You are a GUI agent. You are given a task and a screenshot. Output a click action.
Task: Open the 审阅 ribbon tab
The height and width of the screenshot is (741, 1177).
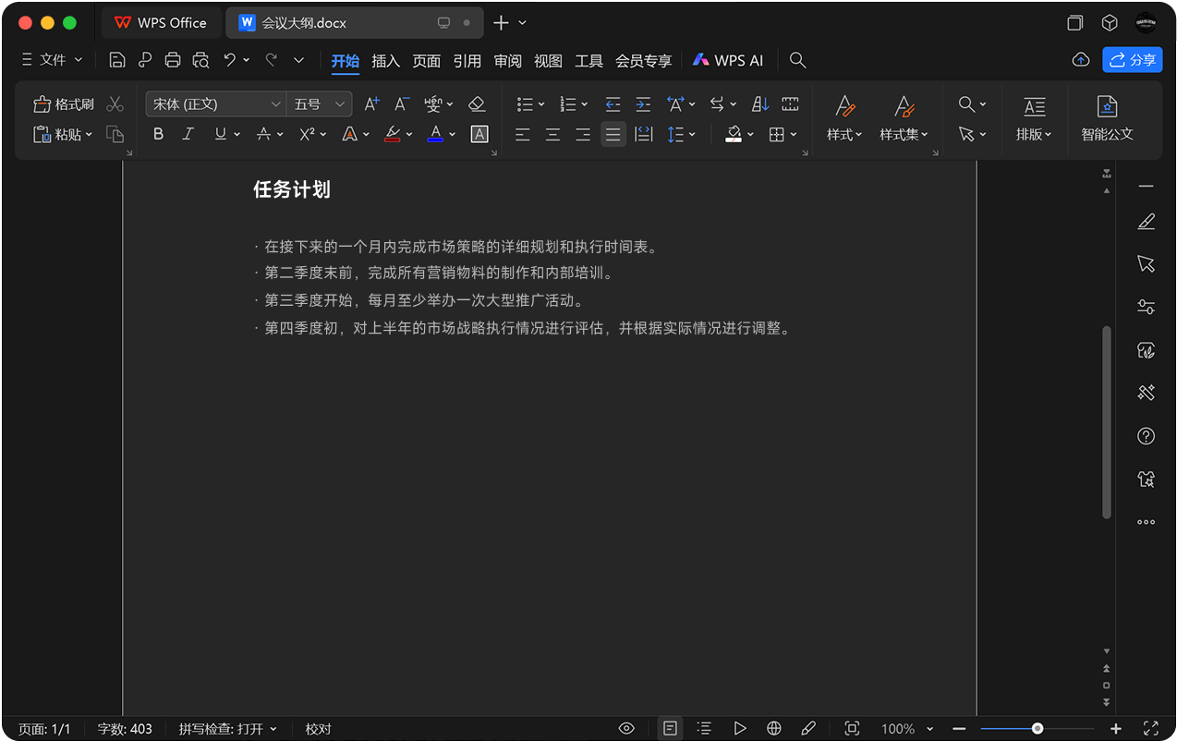pos(507,61)
